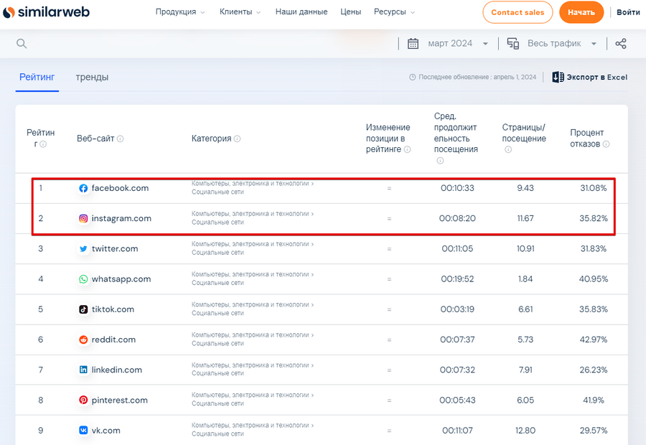
Task: Click pages per visit 10.91 for twitter.com
Action: click(x=525, y=249)
